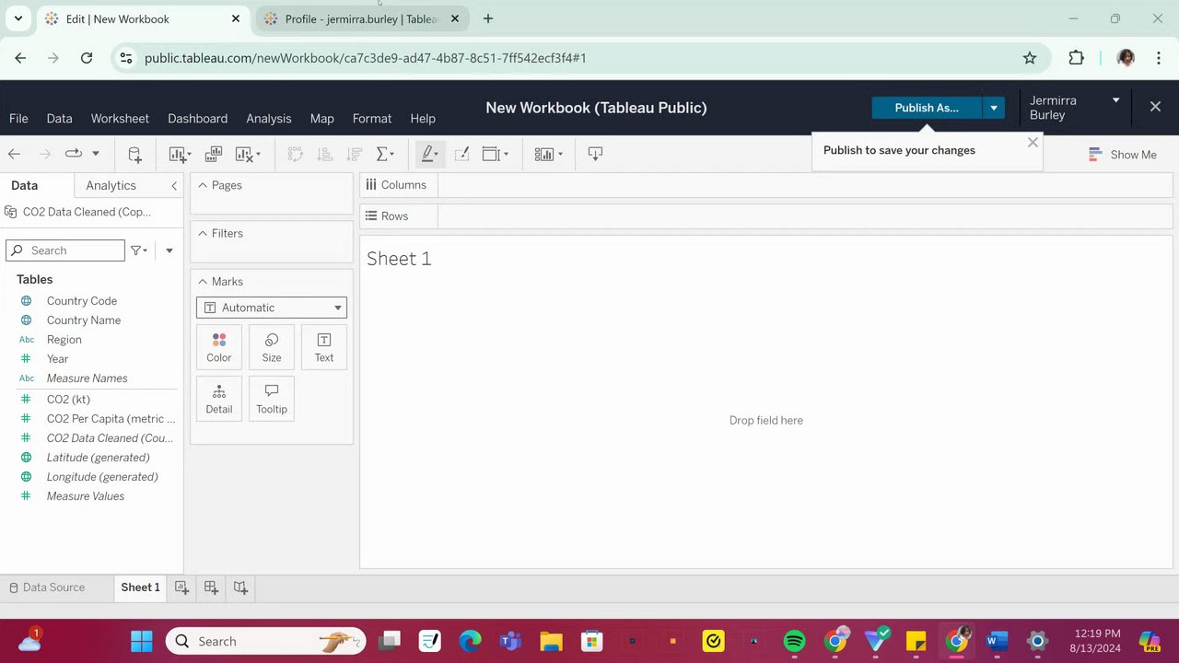The height and width of the screenshot is (663, 1179).
Task: Click the Sort Descending toolbar icon
Action: coord(354,154)
